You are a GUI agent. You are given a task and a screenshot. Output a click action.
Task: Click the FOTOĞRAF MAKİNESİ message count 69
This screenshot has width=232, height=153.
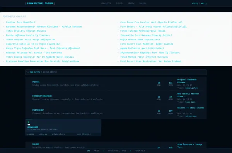tap(171, 97)
